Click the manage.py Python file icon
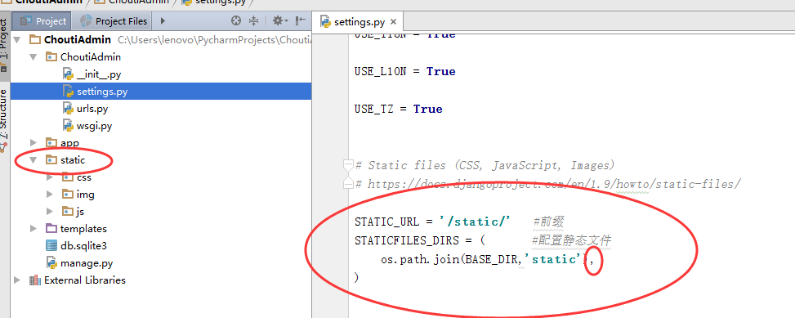The height and width of the screenshot is (318, 795). 51,262
